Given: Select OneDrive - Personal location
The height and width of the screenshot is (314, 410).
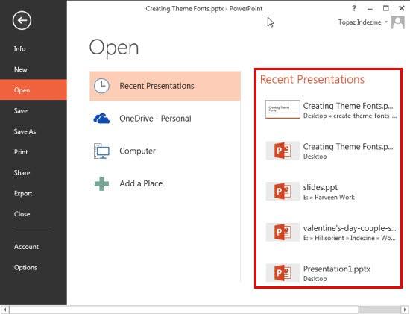Looking at the screenshot, I should (x=165, y=119).
